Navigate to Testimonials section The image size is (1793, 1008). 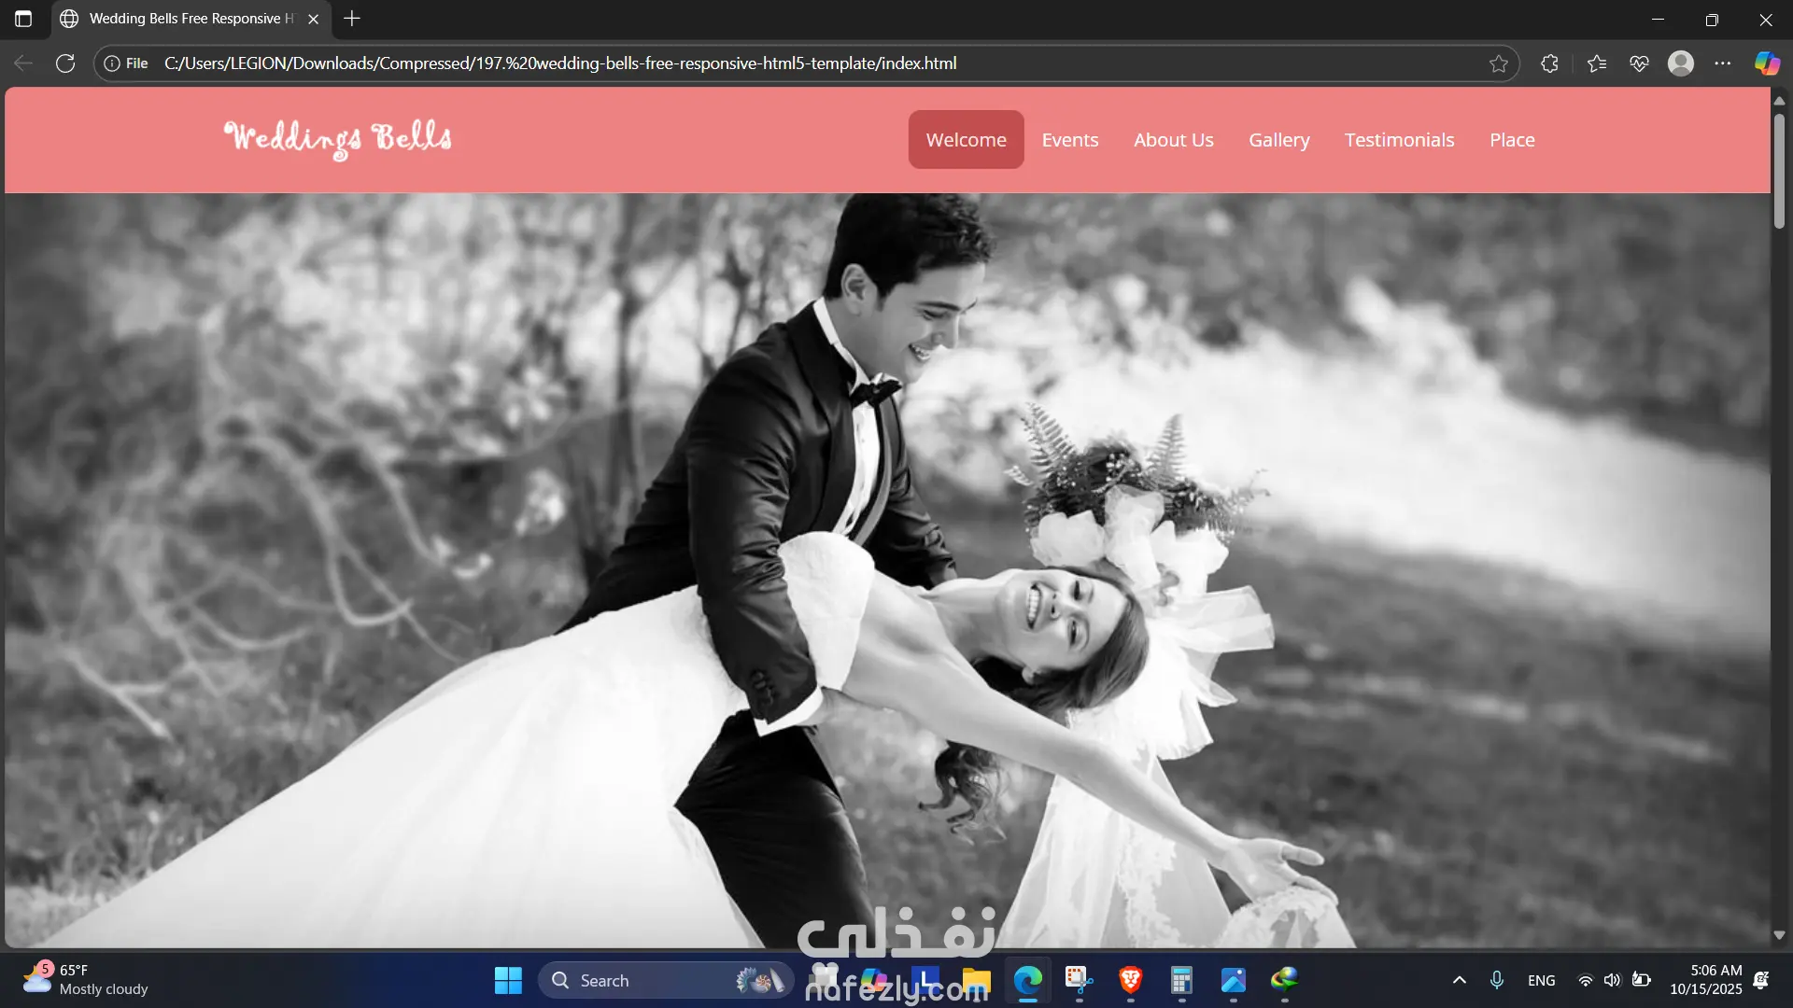point(1399,140)
